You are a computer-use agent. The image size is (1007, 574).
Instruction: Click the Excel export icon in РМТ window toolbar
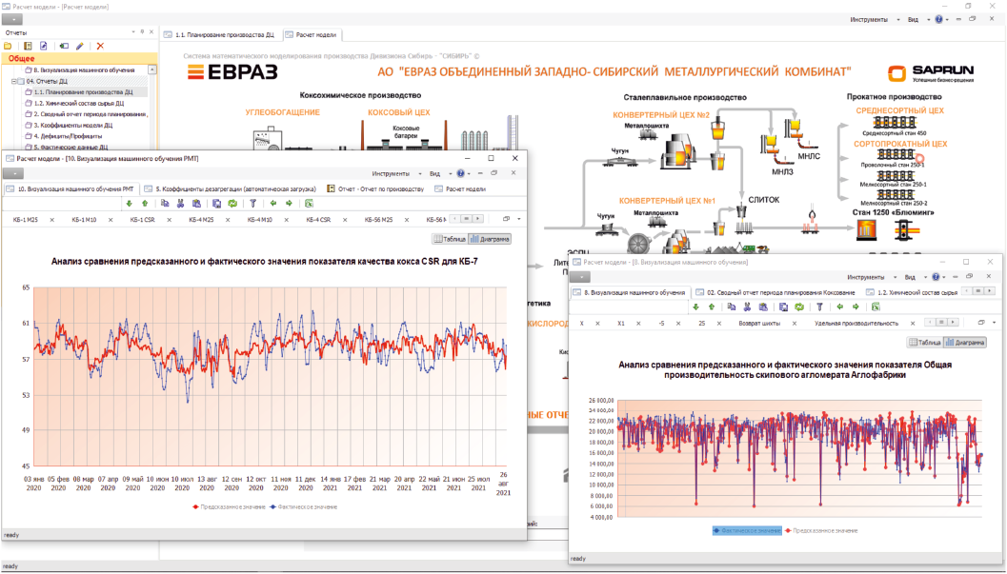pyautogui.click(x=309, y=204)
